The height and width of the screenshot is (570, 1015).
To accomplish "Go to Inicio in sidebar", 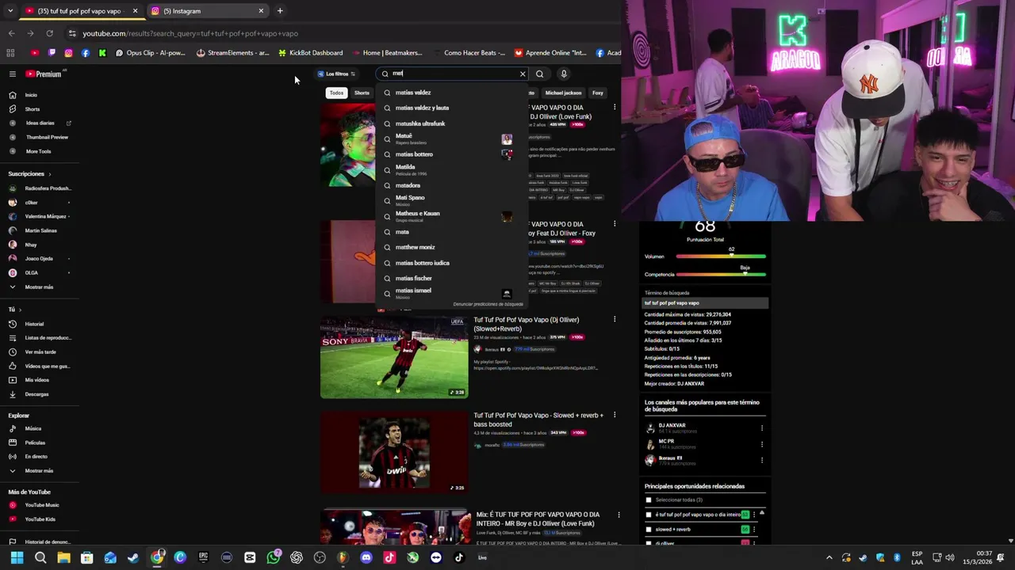I will click(31, 95).
